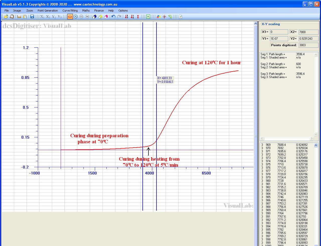Screen dimensions: 321x246
Task: Select the X1 axis calibration button
Action: (x=42, y=17)
